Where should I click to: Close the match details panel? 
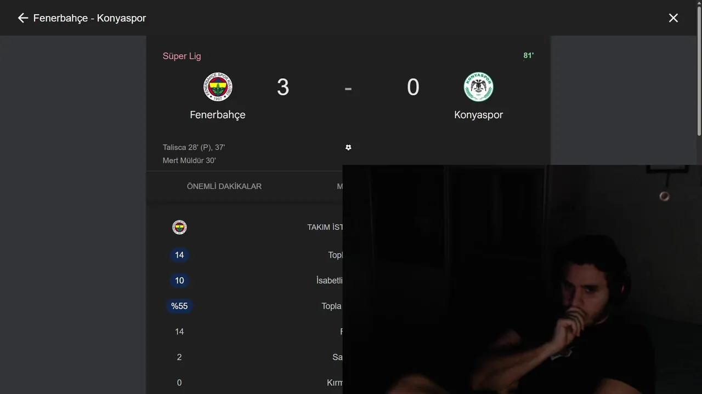coord(673,18)
